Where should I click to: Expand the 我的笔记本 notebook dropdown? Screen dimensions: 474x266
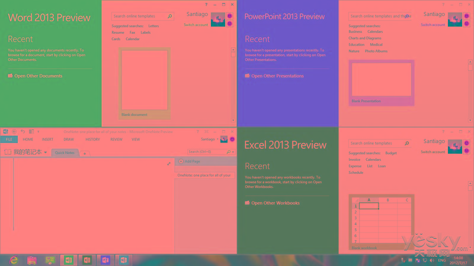[46, 153]
